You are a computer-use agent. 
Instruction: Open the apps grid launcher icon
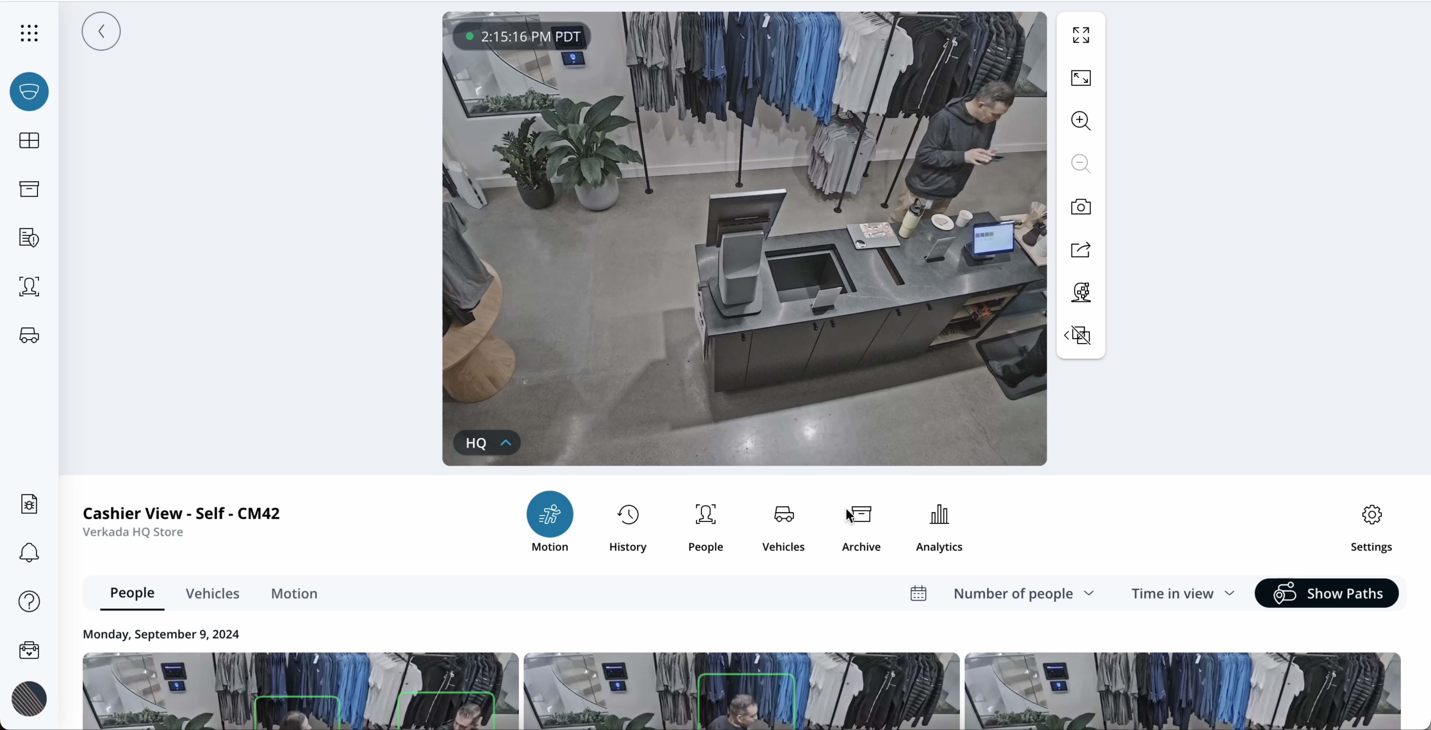(29, 33)
